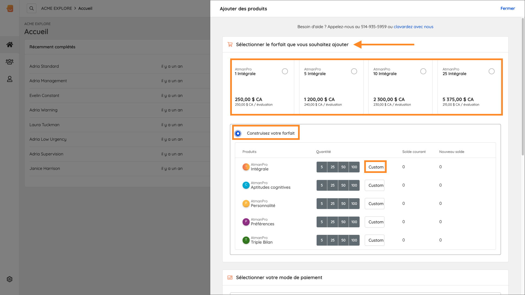The image size is (525, 295).
Task: Set Personnalité quantity to 5
Action: [x=322, y=203]
